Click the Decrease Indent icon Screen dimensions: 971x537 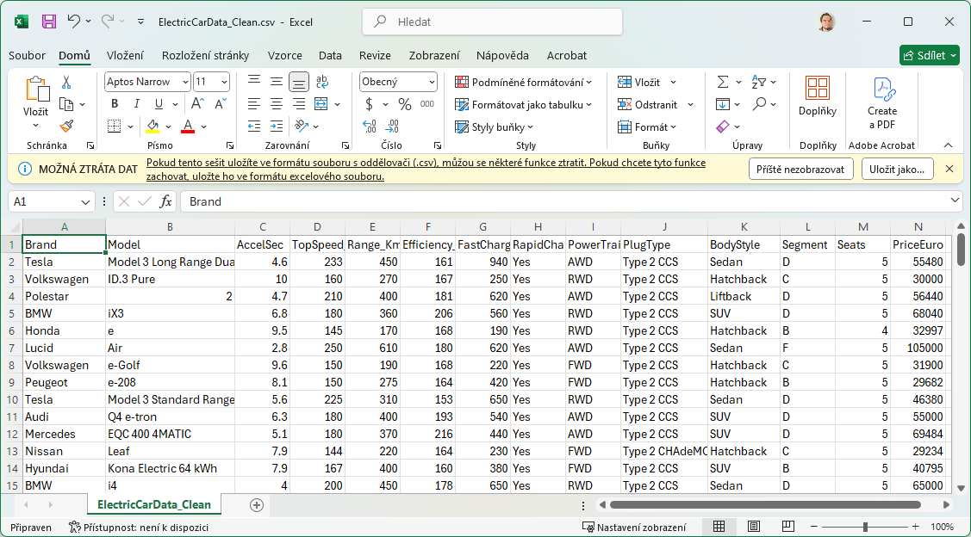coord(254,127)
